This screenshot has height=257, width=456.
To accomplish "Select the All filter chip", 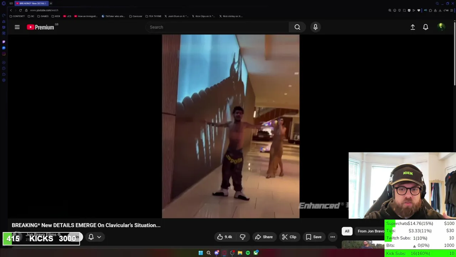I will (x=347, y=231).
